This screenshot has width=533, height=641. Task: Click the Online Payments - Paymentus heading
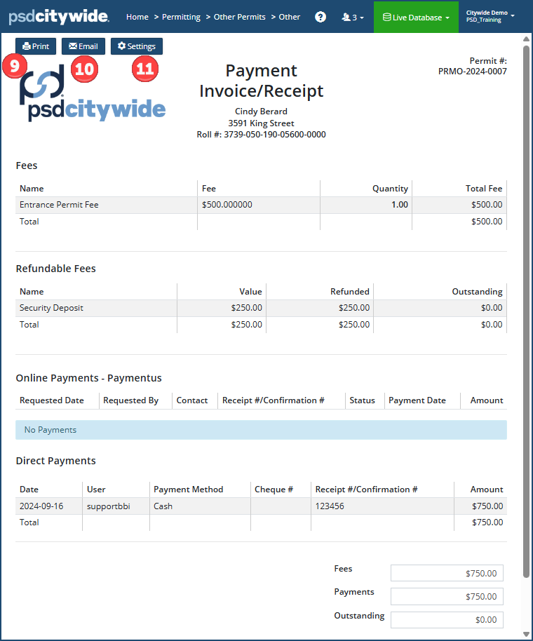(88, 378)
